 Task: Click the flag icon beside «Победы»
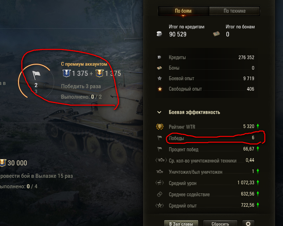coord(159,138)
